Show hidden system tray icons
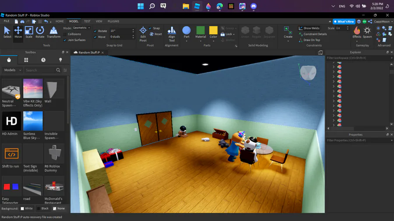The height and width of the screenshot is (221, 394). click(x=333, y=6)
